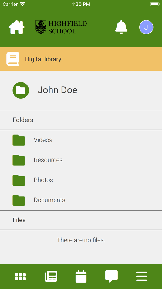The image size is (162, 289).
Task: Open the news icon in bottom bar
Action: coord(51,276)
